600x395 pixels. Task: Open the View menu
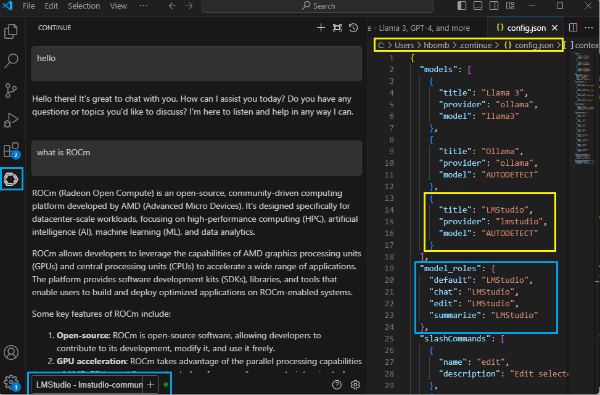tap(118, 6)
